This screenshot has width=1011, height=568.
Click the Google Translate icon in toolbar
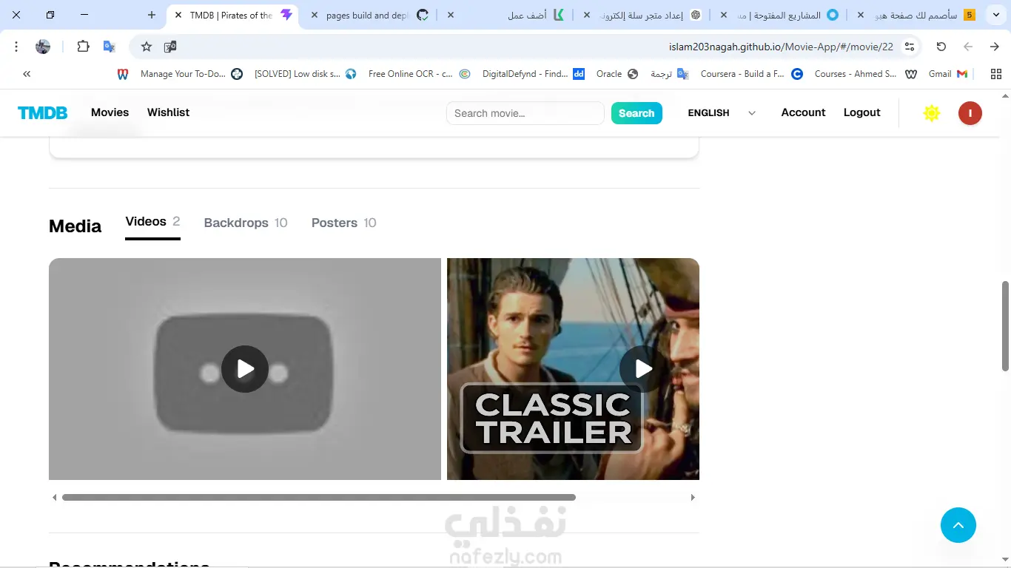click(110, 47)
